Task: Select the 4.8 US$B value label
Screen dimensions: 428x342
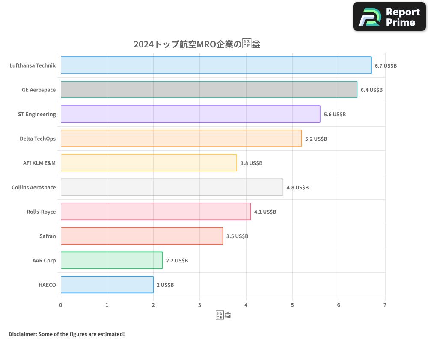Action: 298,187
